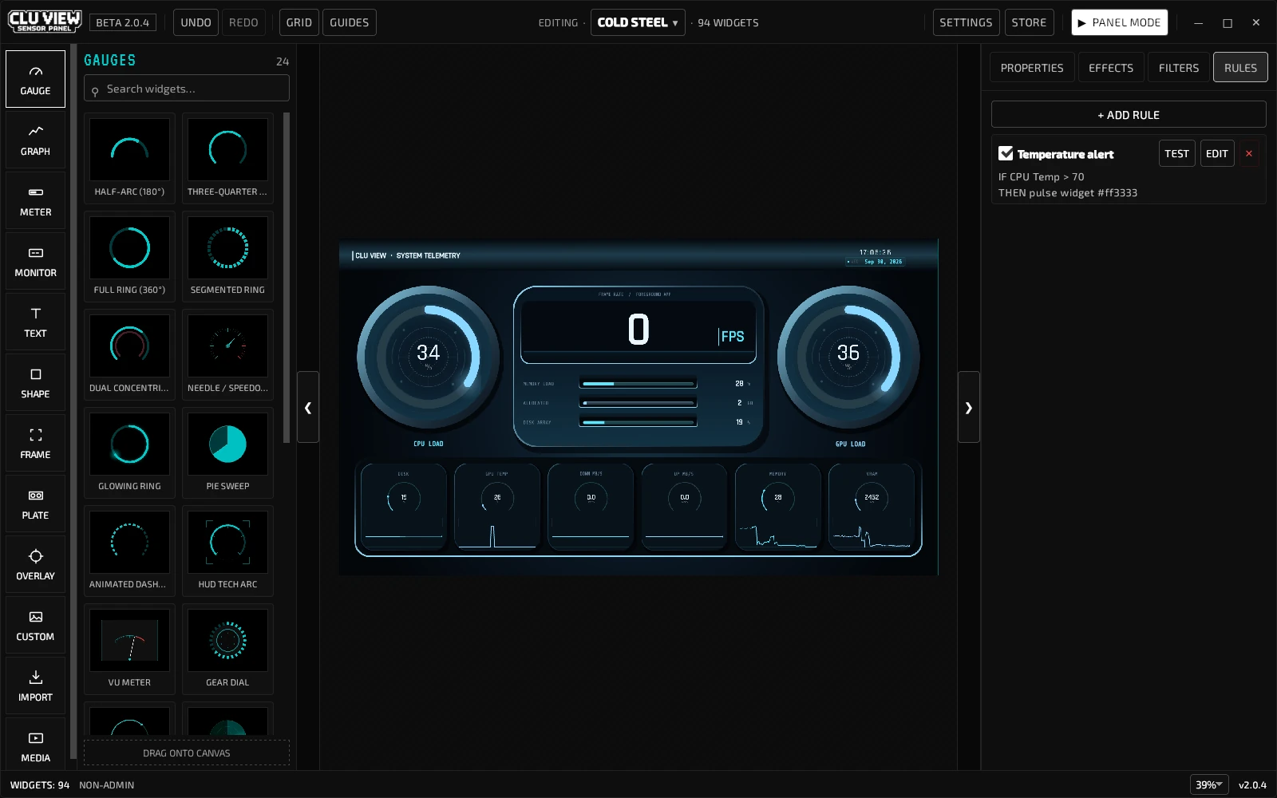The height and width of the screenshot is (798, 1277).
Task: Disable the Temperature alert rule checkbox
Action: pyautogui.click(x=1006, y=153)
